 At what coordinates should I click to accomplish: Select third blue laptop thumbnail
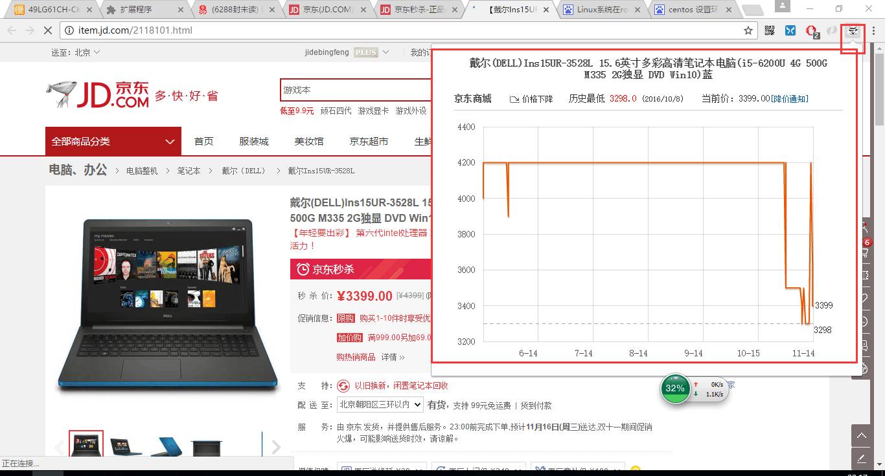point(167,446)
